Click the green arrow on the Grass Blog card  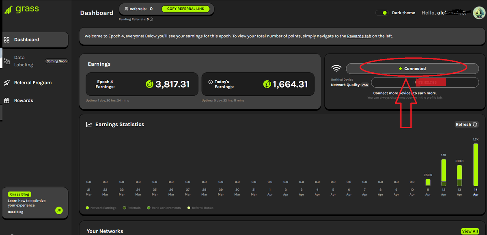(59, 210)
